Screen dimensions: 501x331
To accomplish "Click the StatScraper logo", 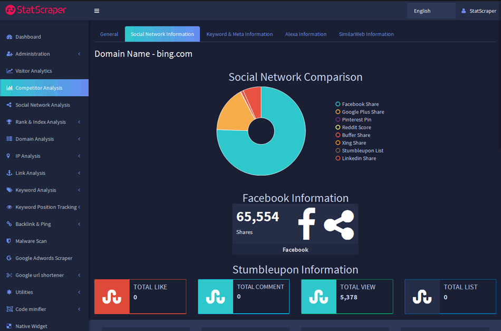I will tap(36, 10).
